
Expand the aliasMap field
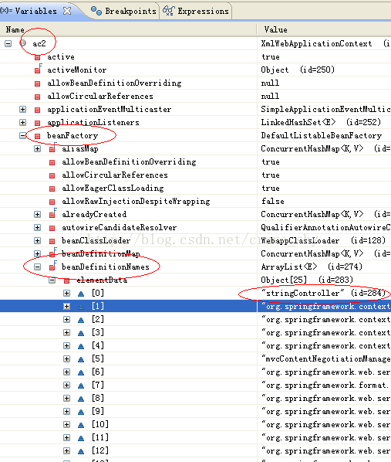point(37,149)
